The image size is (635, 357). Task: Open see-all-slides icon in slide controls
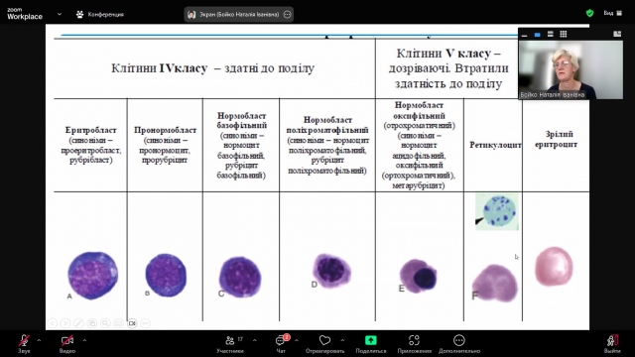tap(92, 323)
